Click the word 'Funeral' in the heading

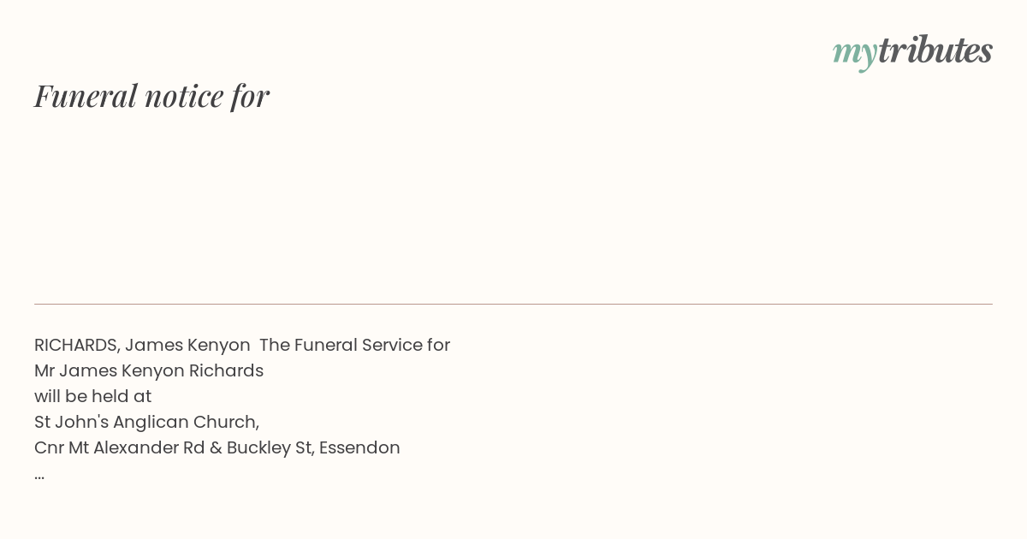click(86, 96)
